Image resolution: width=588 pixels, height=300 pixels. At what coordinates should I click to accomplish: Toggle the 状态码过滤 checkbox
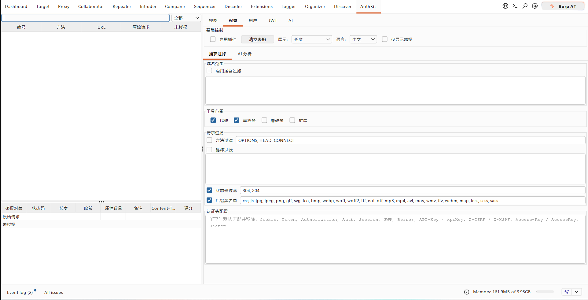[x=209, y=190]
